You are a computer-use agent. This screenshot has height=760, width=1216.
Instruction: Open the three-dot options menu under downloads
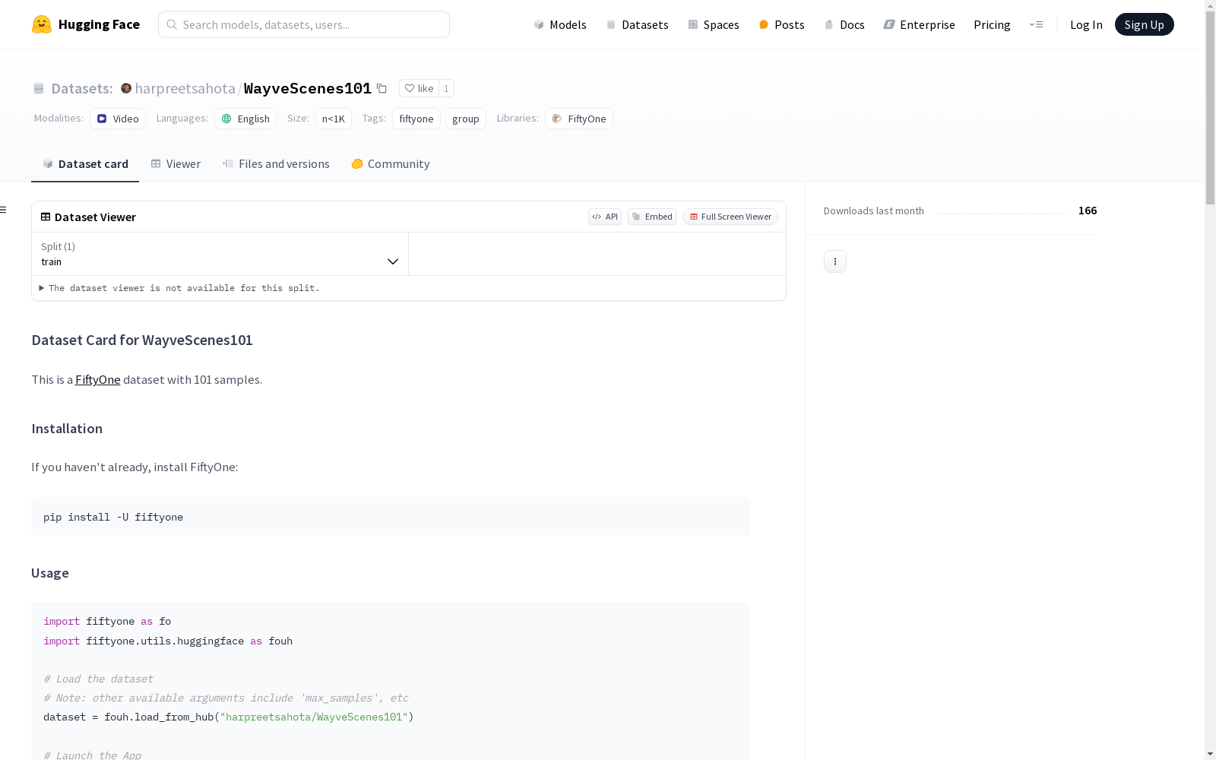click(835, 261)
